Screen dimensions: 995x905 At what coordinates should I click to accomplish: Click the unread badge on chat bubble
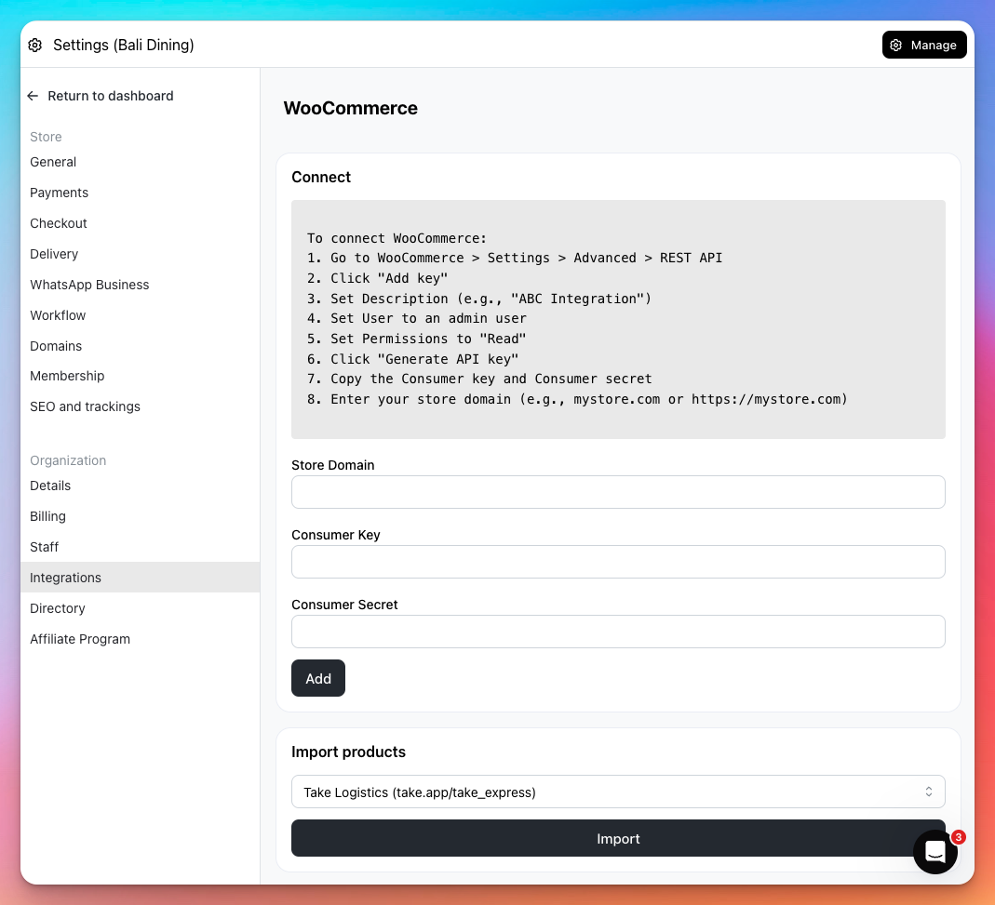tap(958, 837)
